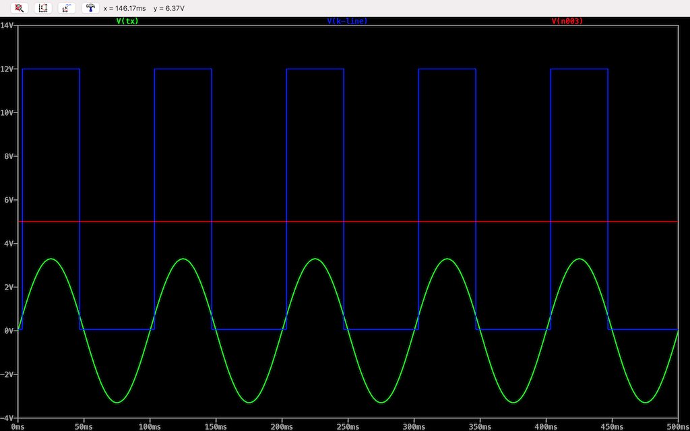
Task: Click the 8V label on vertical axis
Action: 9,156
